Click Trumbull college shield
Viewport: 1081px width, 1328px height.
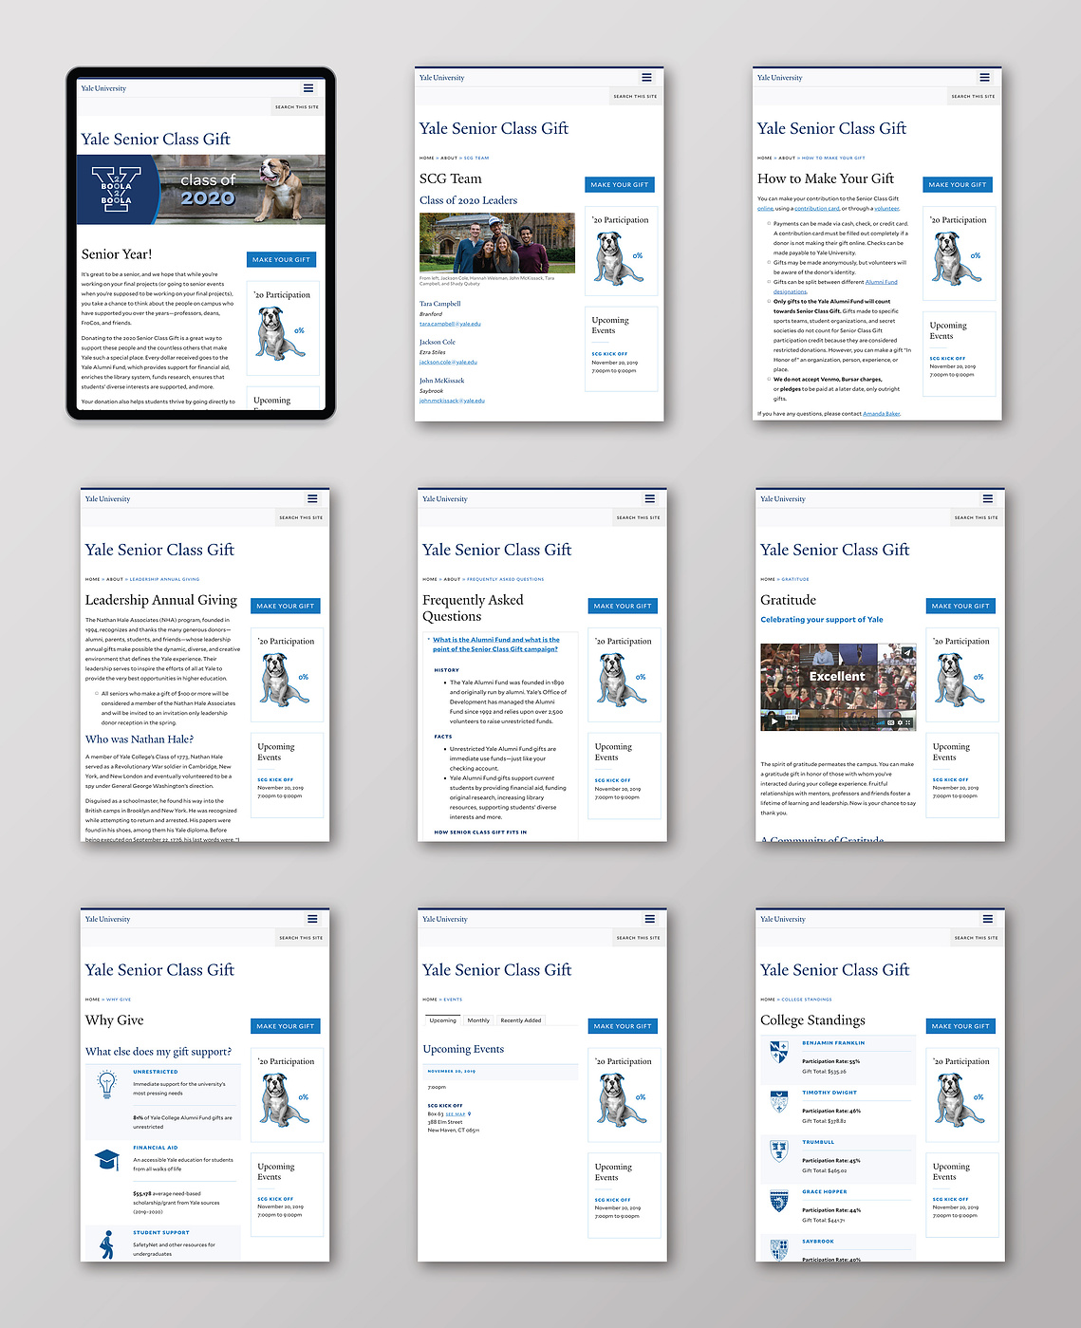[x=779, y=1151]
